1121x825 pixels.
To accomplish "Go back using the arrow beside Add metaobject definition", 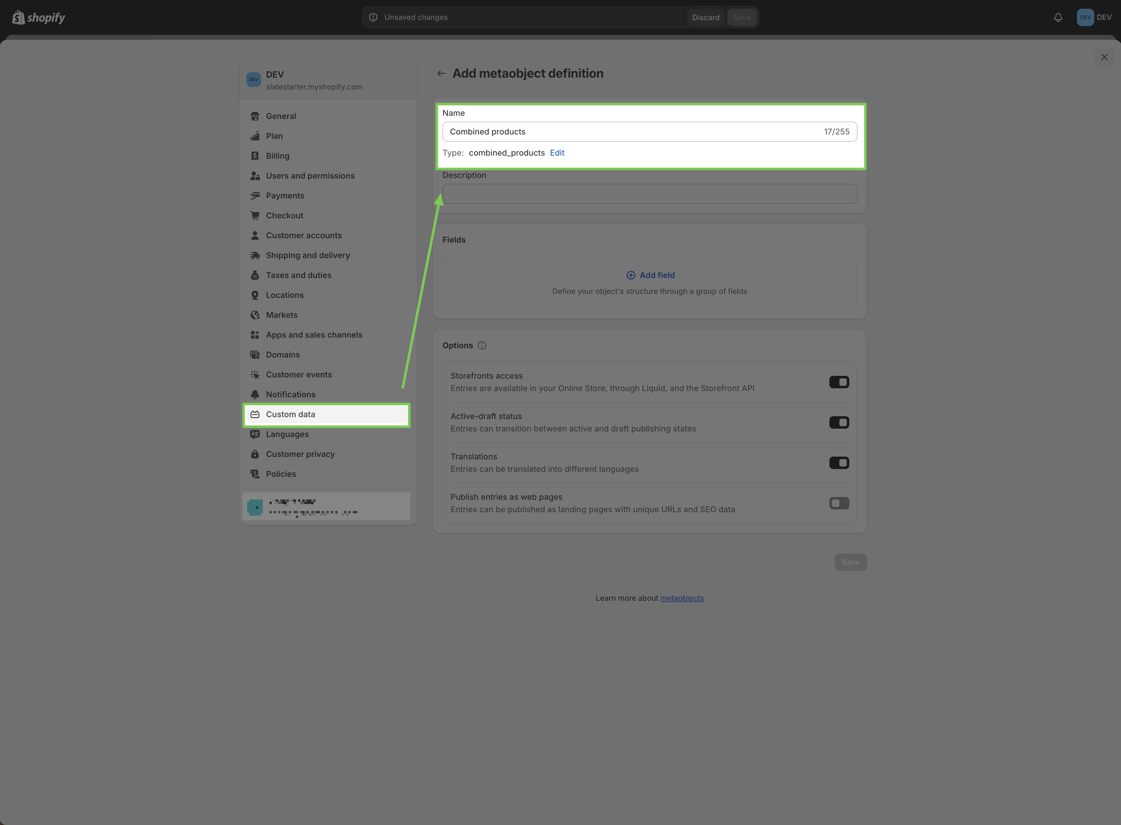I will 441,73.
